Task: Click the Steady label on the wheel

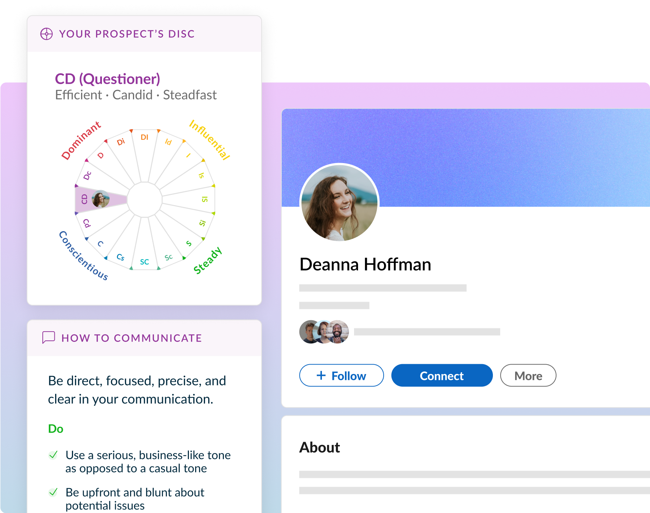Action: (x=208, y=260)
